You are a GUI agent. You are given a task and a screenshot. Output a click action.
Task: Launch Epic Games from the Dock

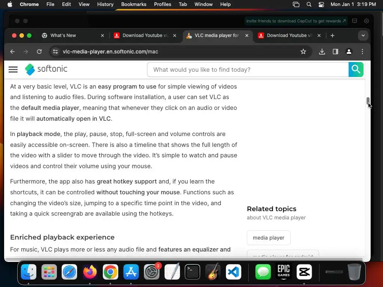284,272
